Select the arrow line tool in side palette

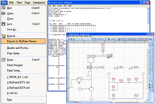(152, 48)
